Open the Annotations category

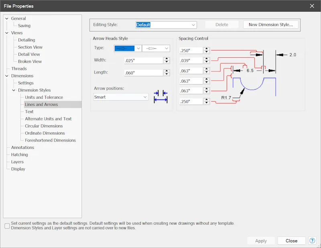click(x=22, y=147)
